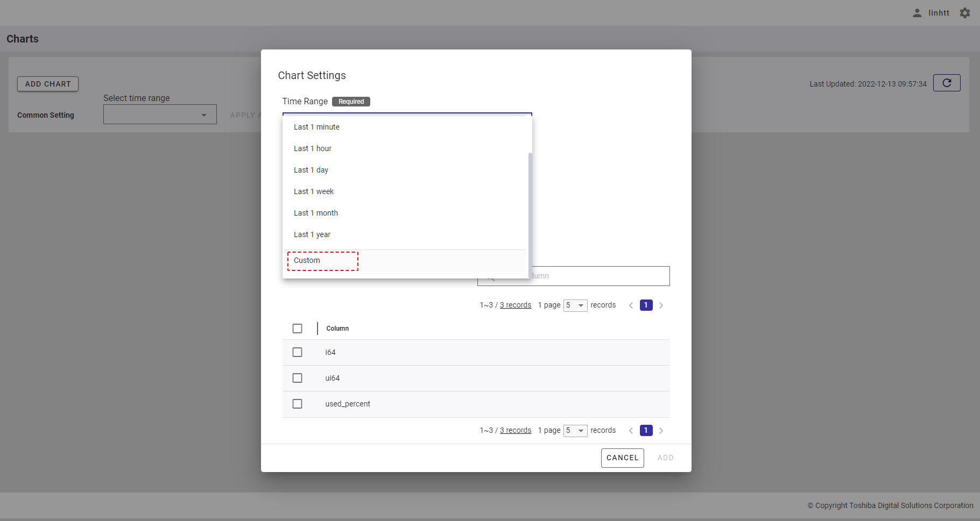This screenshot has width=980, height=521.
Task: Open the top records-per-page dropdown
Action: tap(575, 305)
